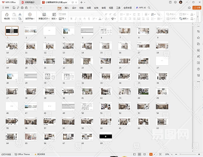
Task: Click the help question mark sidebar icon
Action: [x=199, y=69]
